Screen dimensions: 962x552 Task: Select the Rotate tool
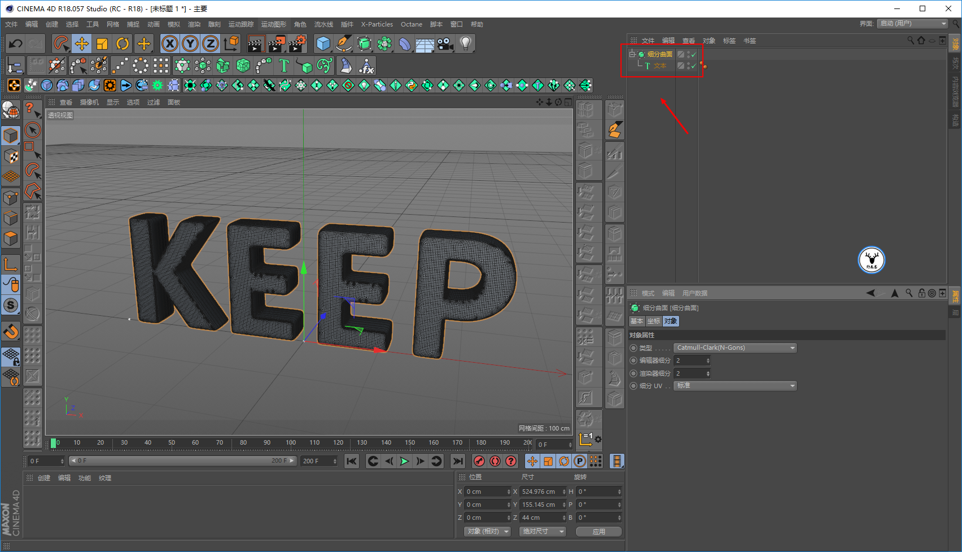(x=123, y=44)
